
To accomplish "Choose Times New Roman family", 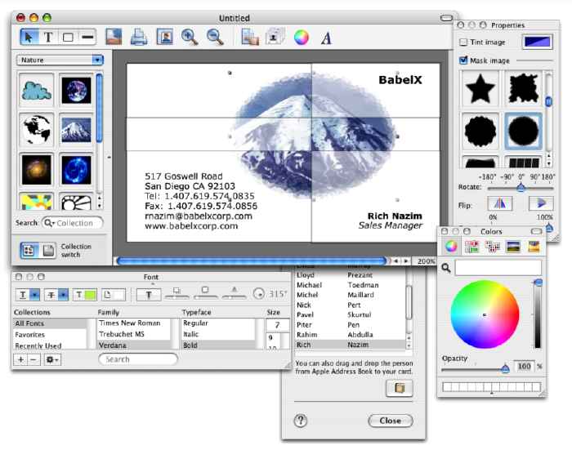I will pyautogui.click(x=133, y=323).
